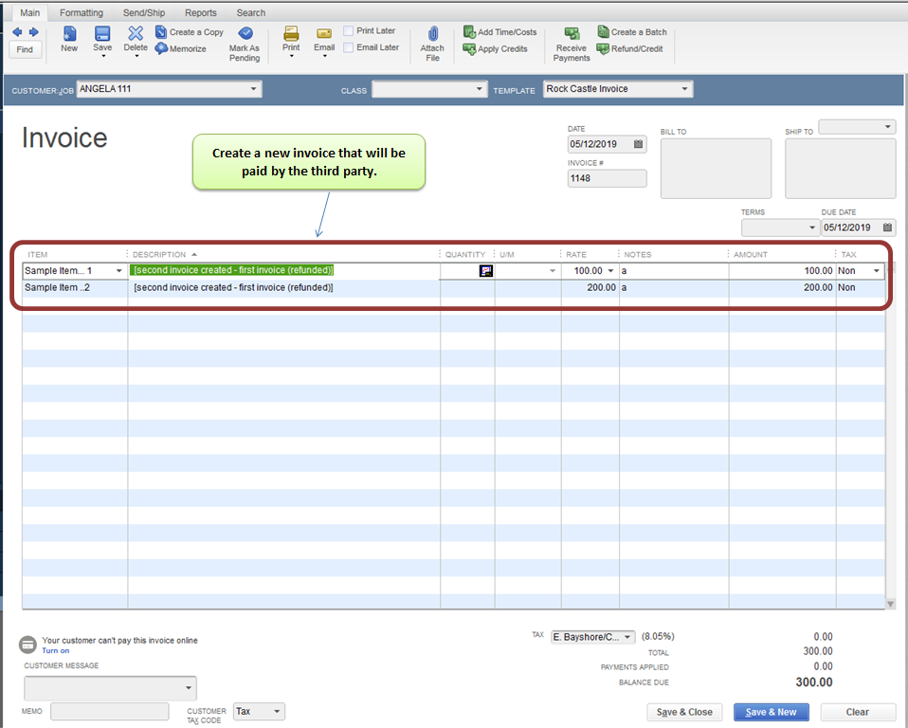Click Create a Batch

[632, 32]
